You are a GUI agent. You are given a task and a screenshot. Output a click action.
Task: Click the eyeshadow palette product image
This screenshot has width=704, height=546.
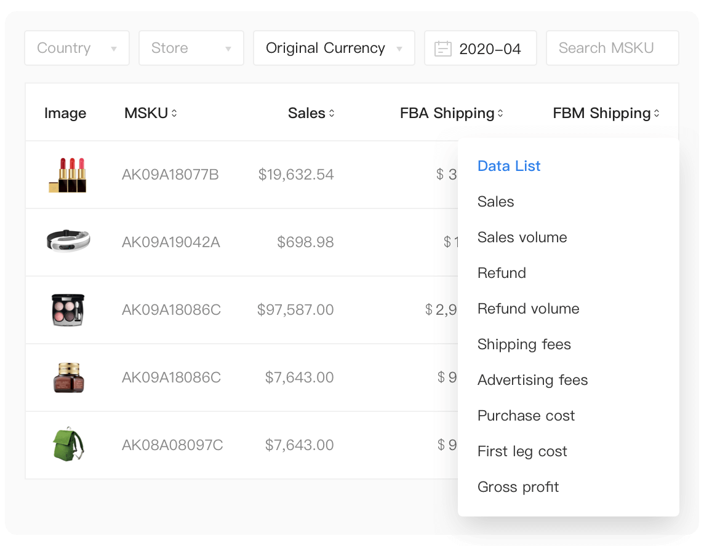68,310
